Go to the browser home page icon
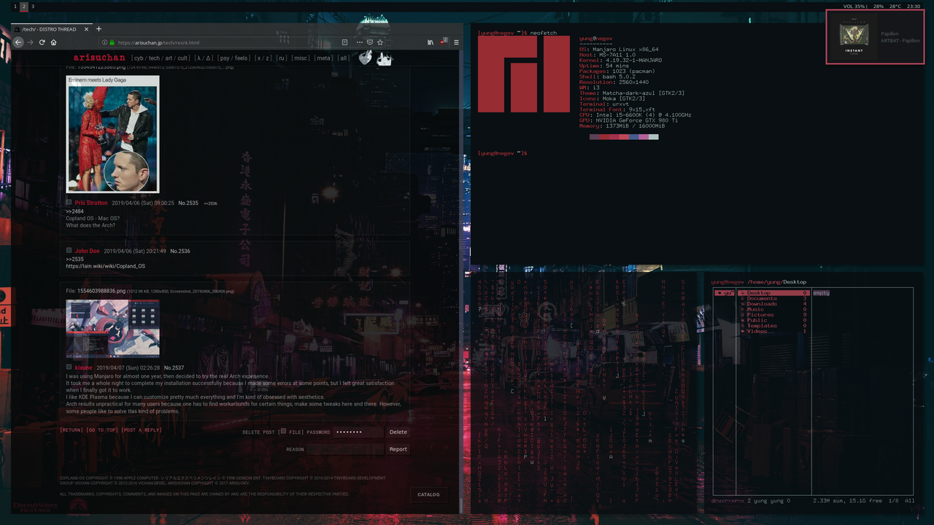Image resolution: width=934 pixels, height=525 pixels. point(54,42)
